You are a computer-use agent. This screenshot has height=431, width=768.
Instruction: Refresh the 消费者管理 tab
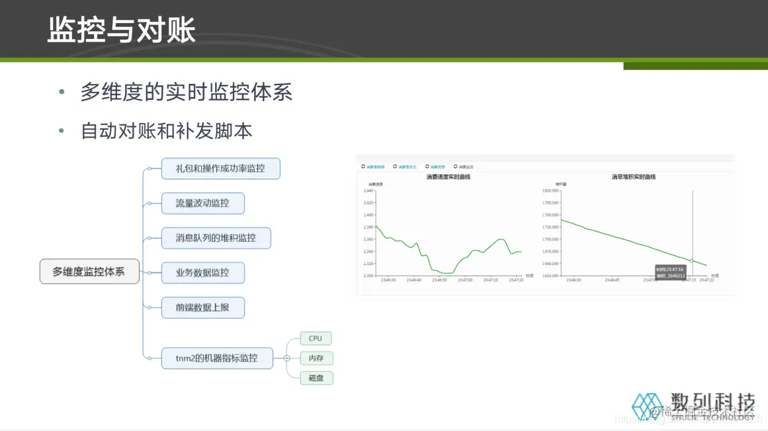pyautogui.click(x=363, y=166)
